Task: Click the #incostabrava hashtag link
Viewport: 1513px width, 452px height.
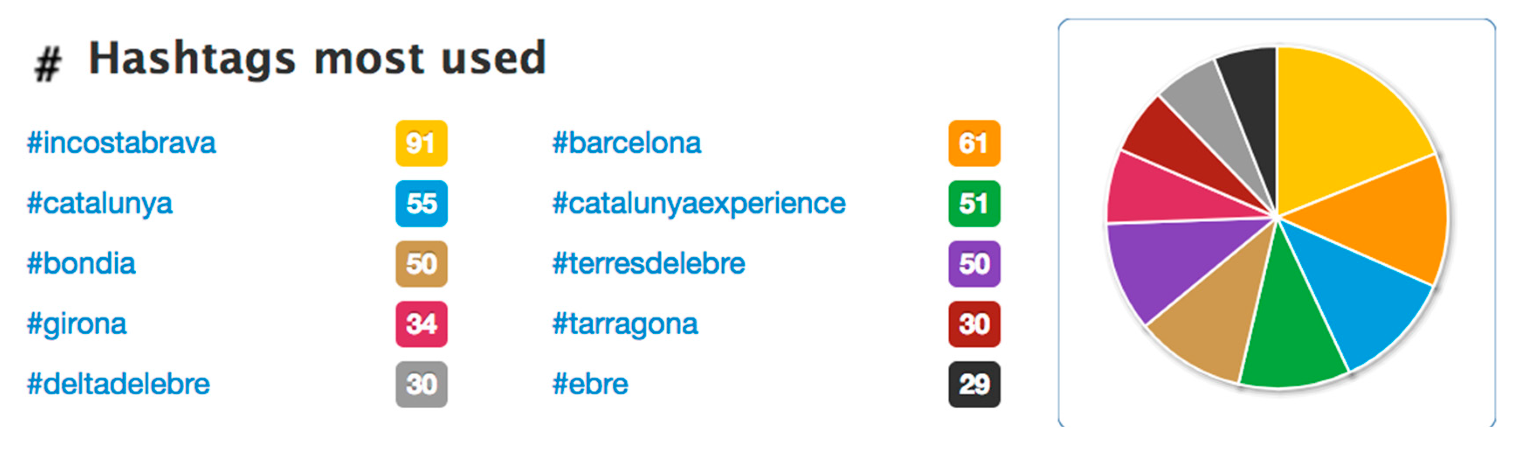Action: click(121, 143)
